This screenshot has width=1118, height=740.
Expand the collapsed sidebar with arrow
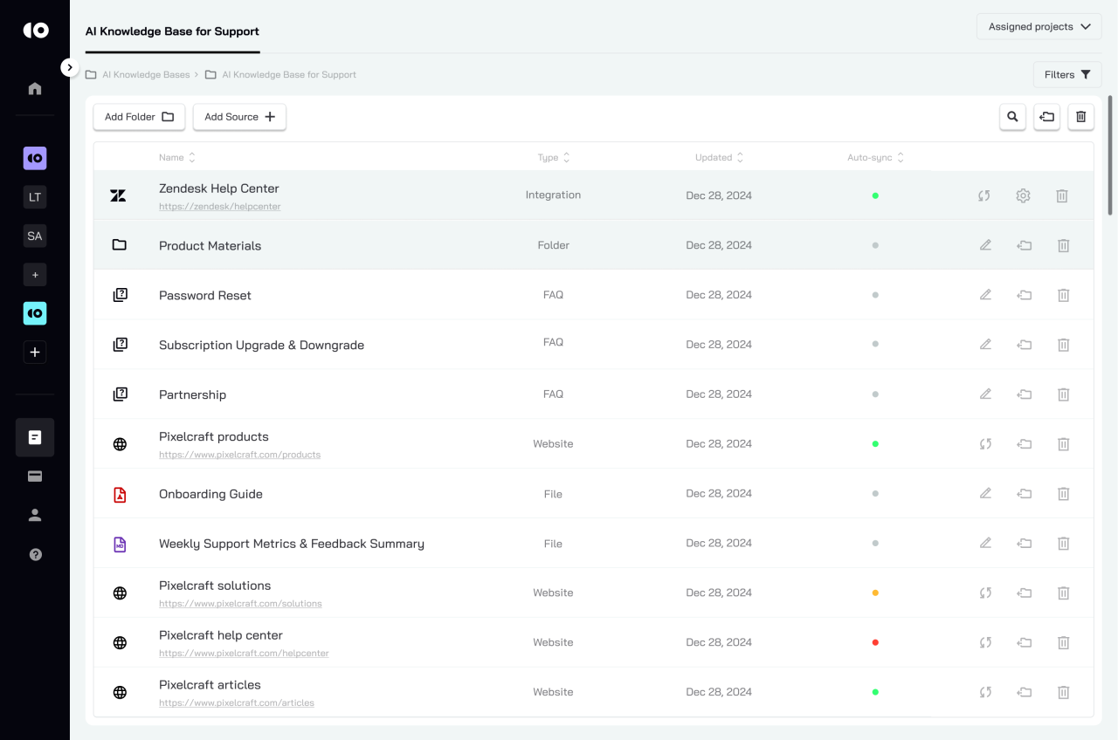click(70, 67)
